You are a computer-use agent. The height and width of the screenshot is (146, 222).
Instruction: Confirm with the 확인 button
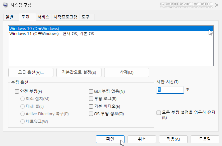[110, 139]
